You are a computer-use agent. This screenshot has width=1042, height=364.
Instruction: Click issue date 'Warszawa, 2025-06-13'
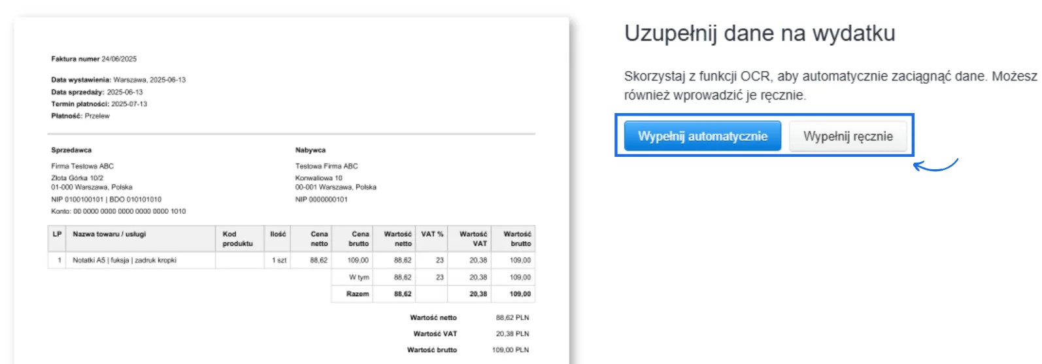149,80
